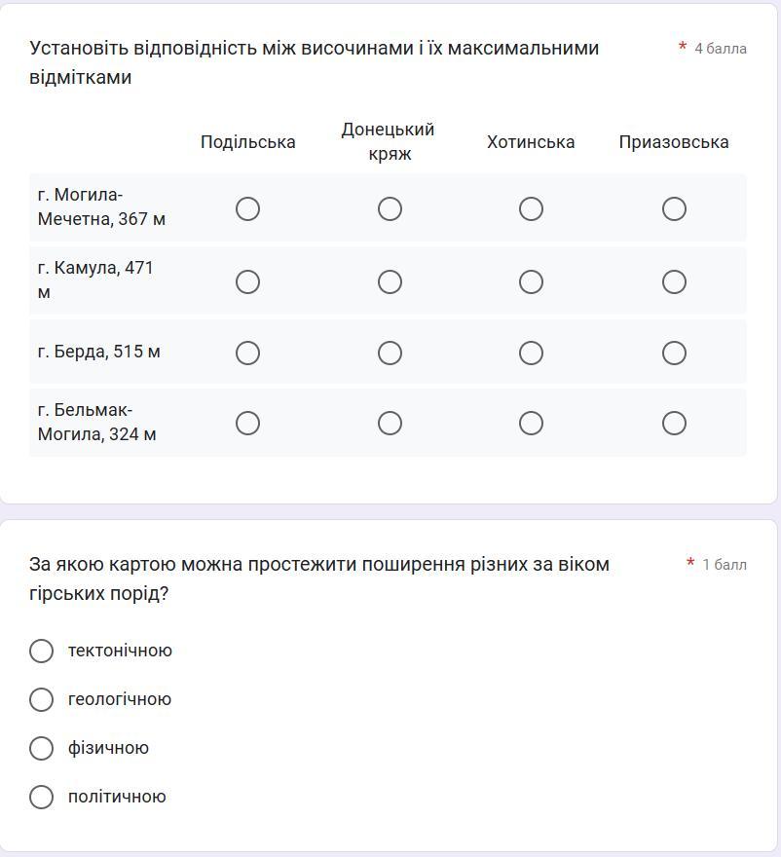Select Хотинська for г. Могила-Мечетна
The width and height of the screenshot is (781, 857).
pyautogui.click(x=531, y=208)
